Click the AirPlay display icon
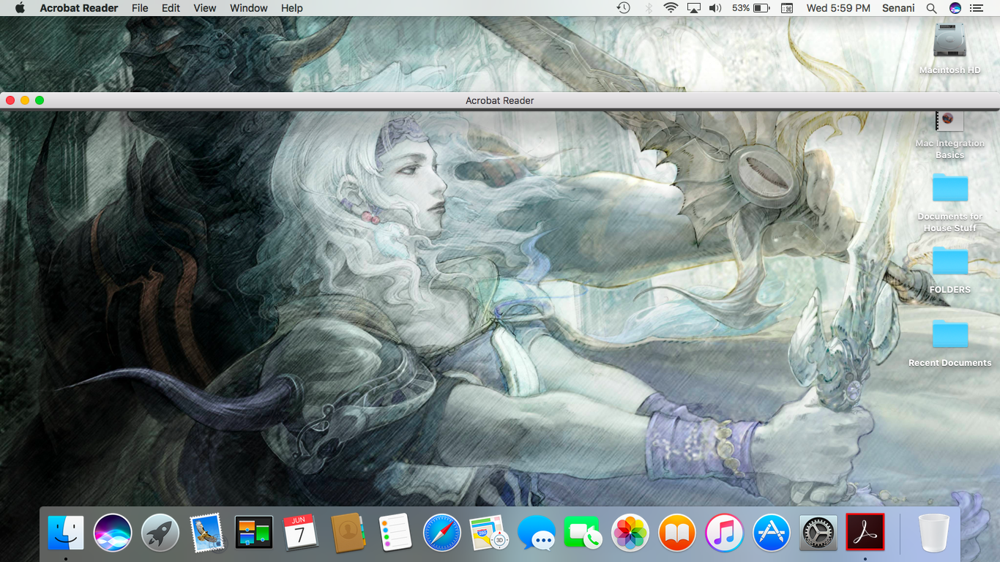 [693, 8]
